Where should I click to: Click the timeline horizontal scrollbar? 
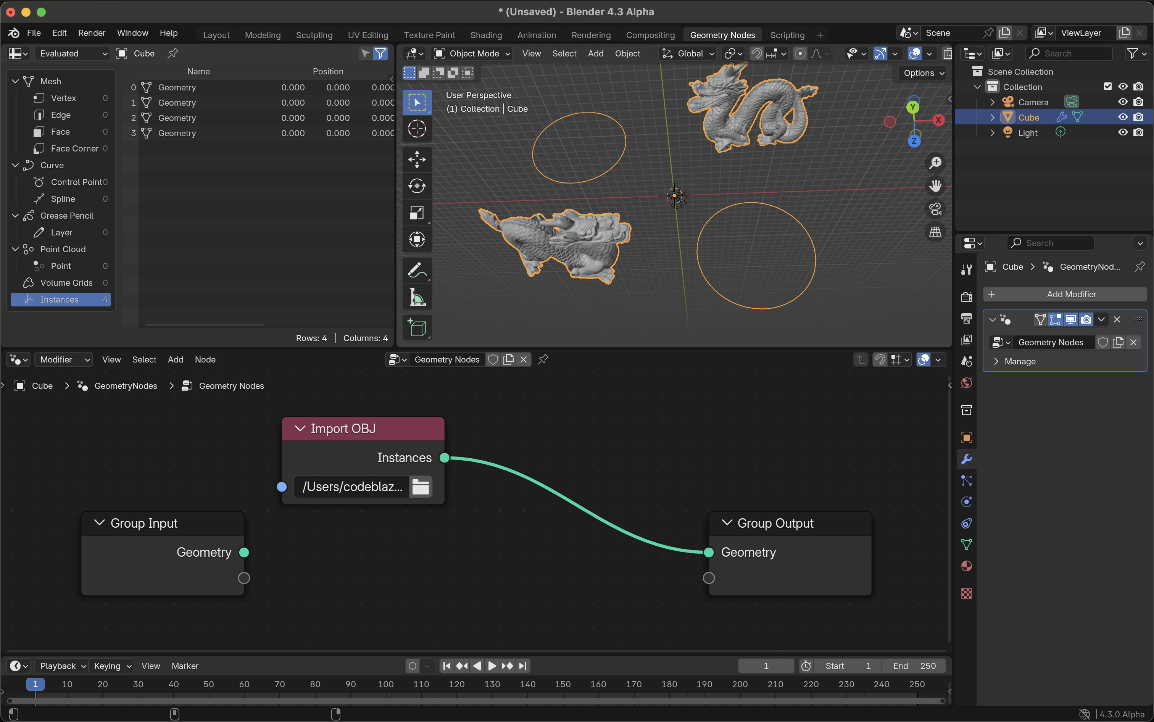[x=476, y=701]
